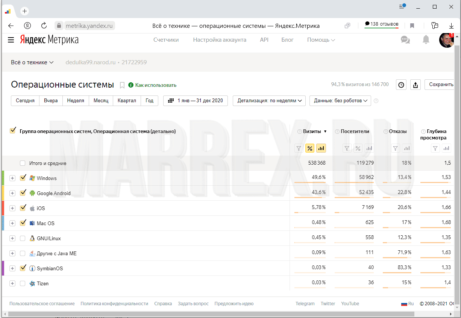This screenshot has width=461, height=318.
Task: Click the filter funnel under Визиты
Action: click(x=299, y=148)
